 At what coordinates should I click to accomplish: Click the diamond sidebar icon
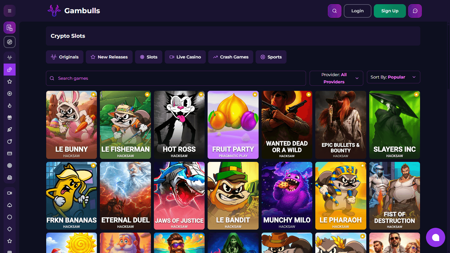[10, 229]
